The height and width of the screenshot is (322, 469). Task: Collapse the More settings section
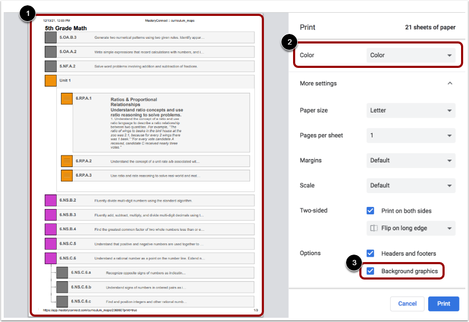[x=450, y=83]
